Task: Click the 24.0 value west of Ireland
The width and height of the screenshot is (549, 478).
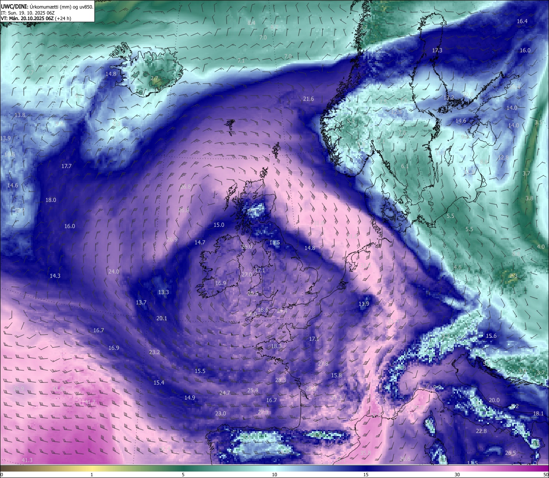Action: coord(114,271)
